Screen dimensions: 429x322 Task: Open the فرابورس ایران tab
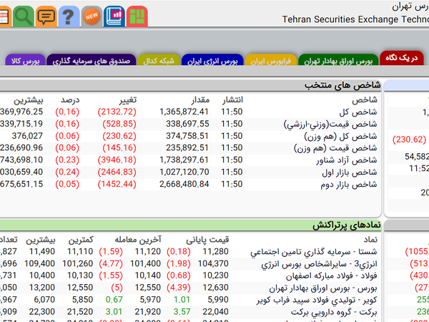tap(271, 60)
